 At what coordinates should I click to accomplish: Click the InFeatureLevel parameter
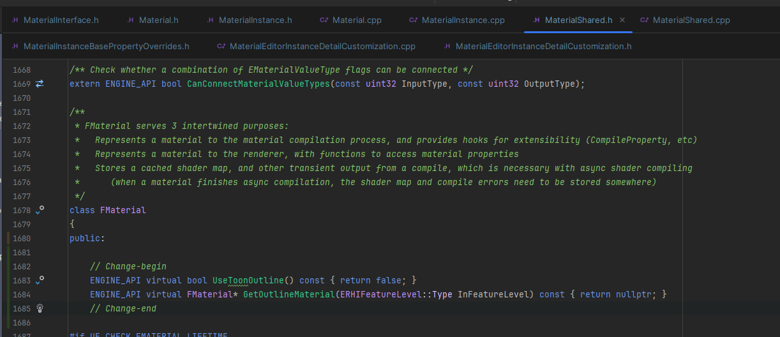[493, 294]
